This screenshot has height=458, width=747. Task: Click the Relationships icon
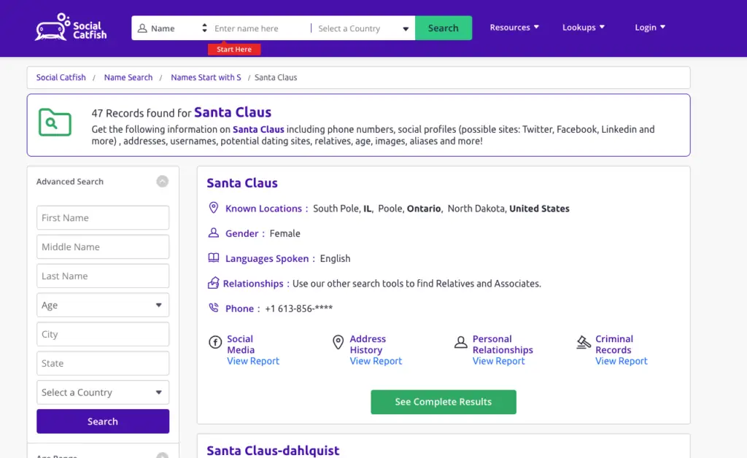214,283
